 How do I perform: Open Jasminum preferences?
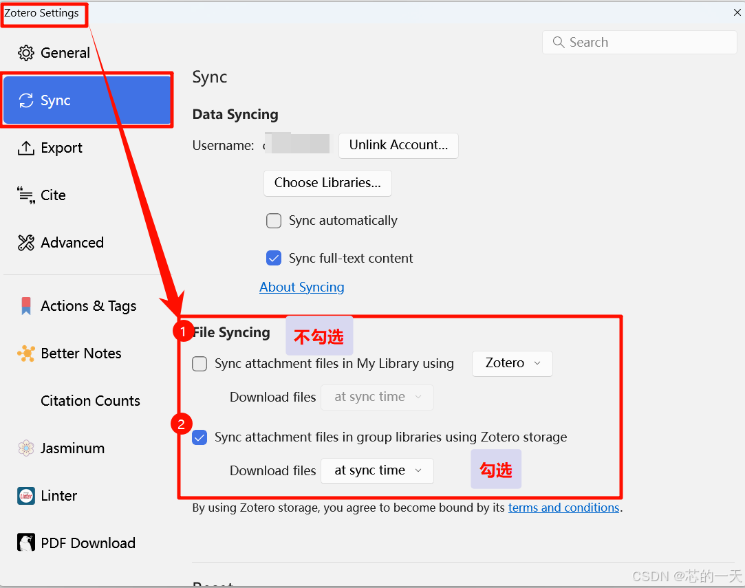pyautogui.click(x=87, y=448)
